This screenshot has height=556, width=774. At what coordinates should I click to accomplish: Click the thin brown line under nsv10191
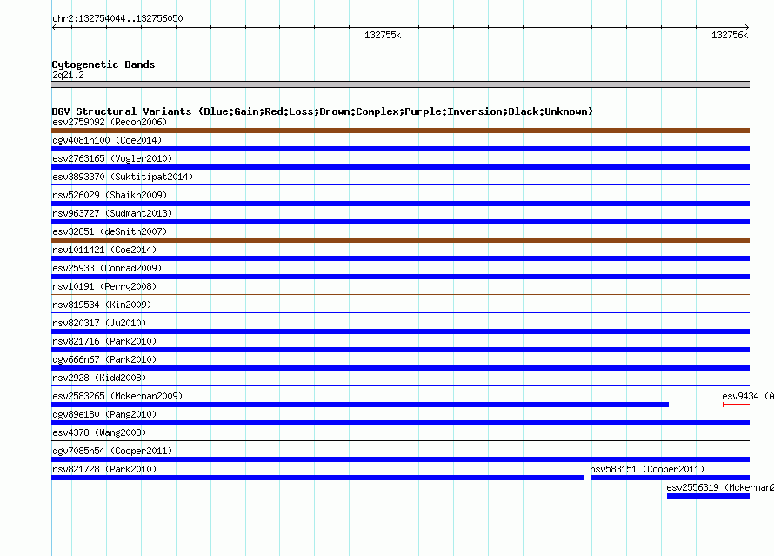pos(400,295)
